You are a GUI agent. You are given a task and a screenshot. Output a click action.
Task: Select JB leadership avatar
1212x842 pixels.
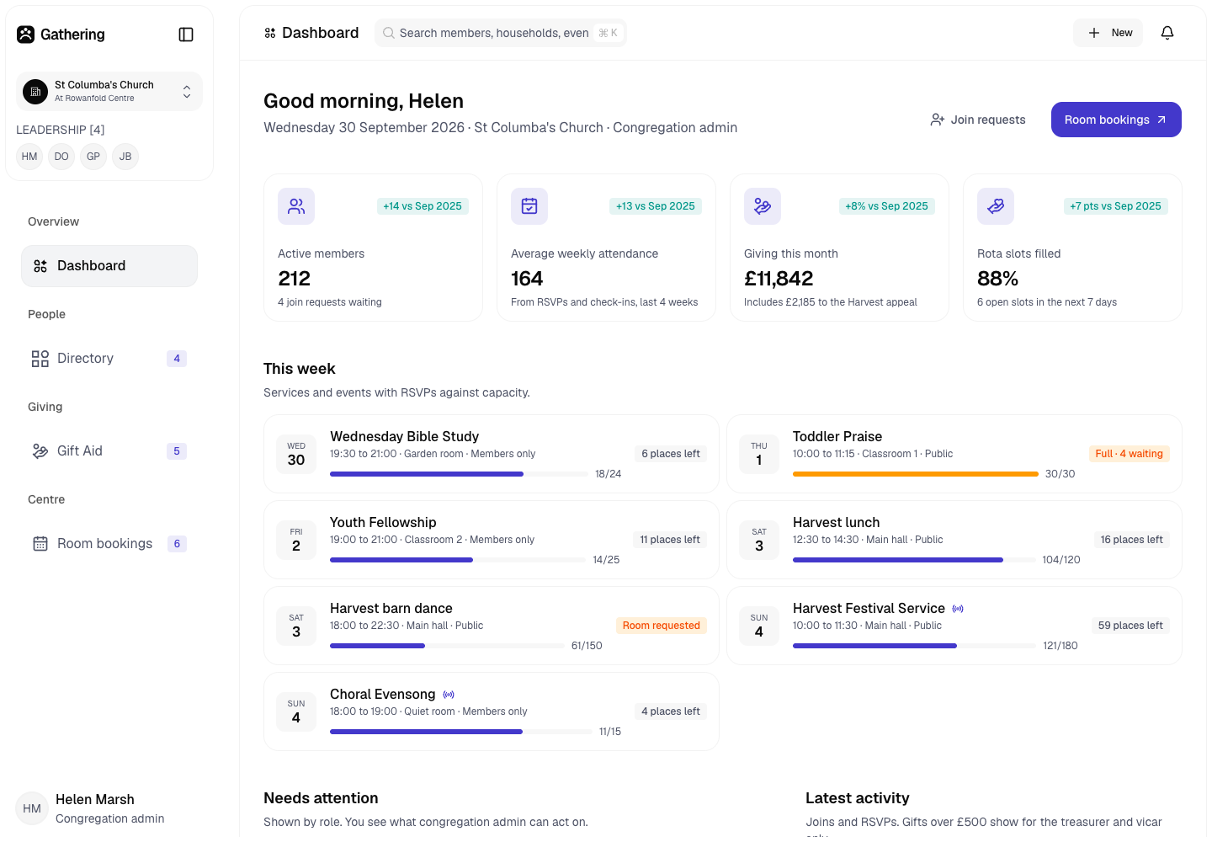pyautogui.click(x=125, y=157)
